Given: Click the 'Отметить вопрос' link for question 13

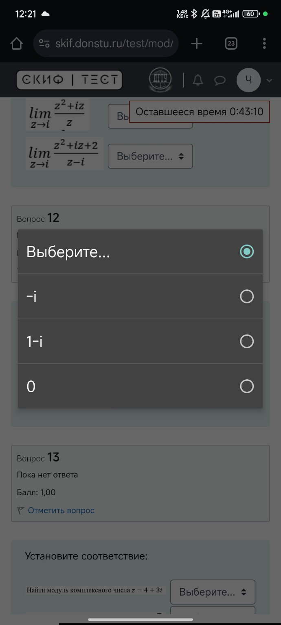Looking at the screenshot, I should [61, 510].
